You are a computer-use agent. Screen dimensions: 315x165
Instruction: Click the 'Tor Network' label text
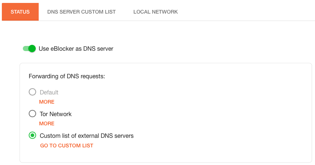coord(56,114)
